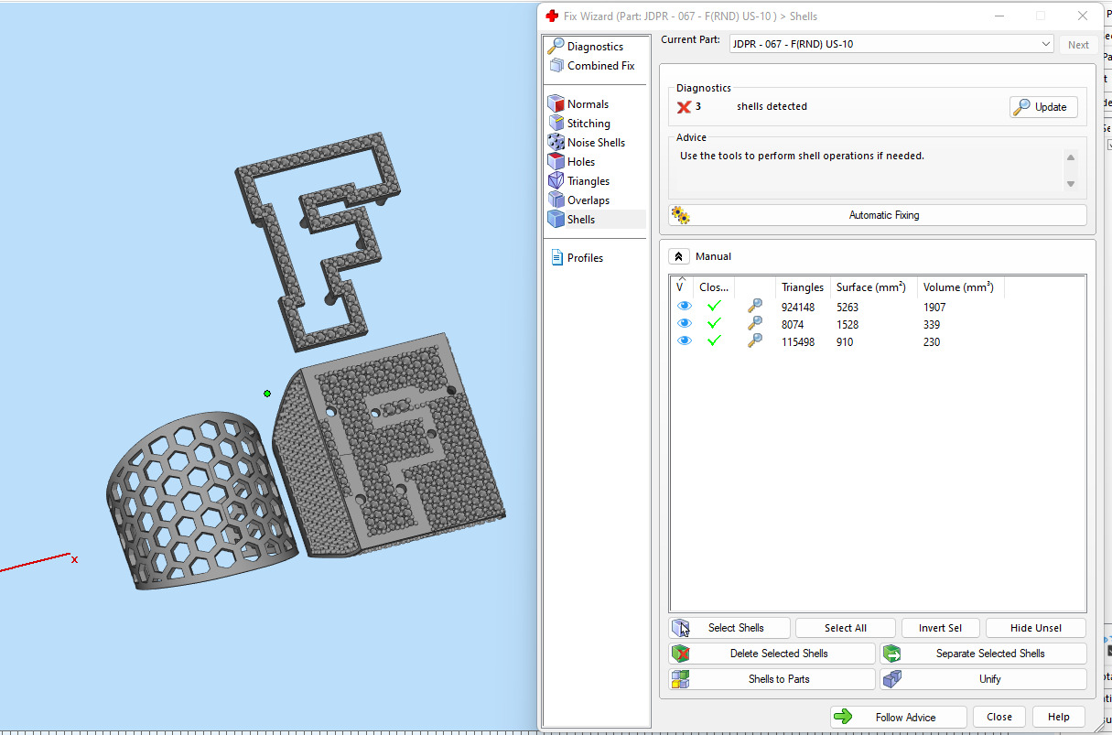1112x735 pixels.
Task: Sort by the V visibility column header
Action: tap(683, 287)
